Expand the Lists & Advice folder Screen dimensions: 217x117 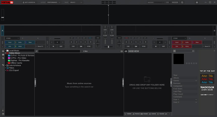click(x=6, y=65)
